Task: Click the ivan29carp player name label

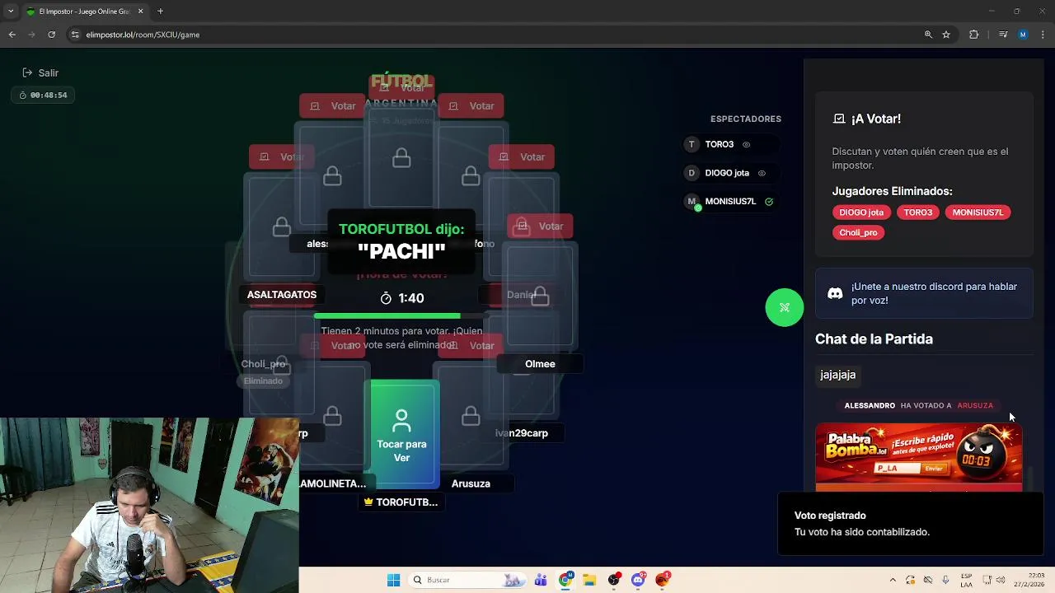Action: point(522,433)
